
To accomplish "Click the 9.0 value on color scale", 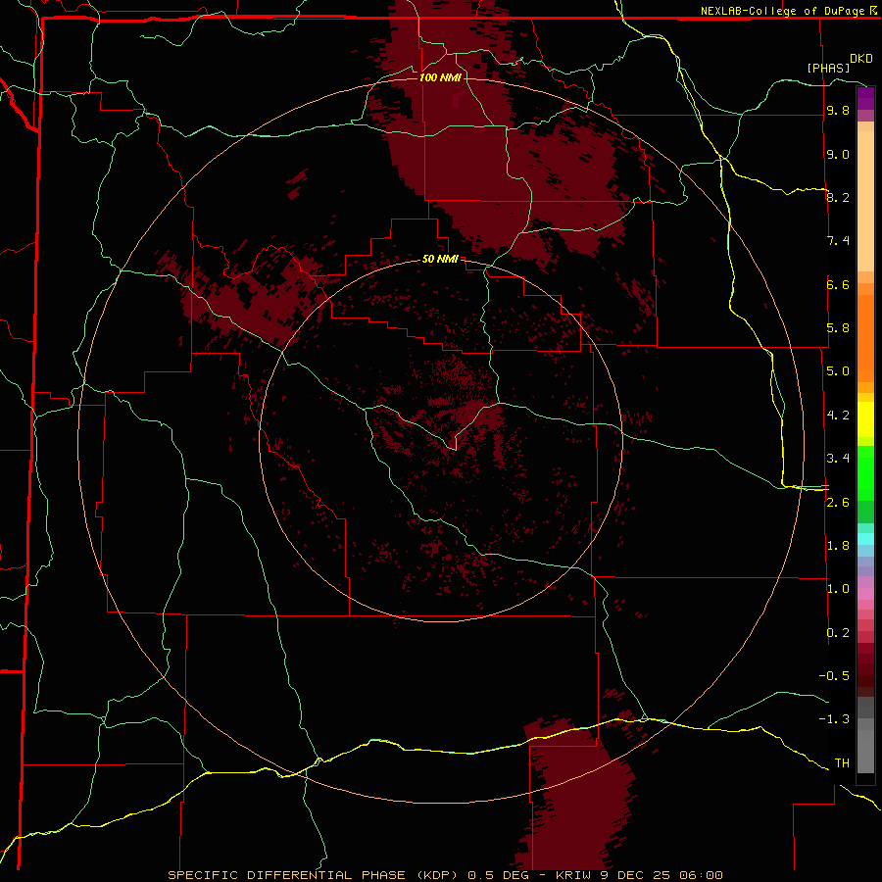I will tap(838, 154).
